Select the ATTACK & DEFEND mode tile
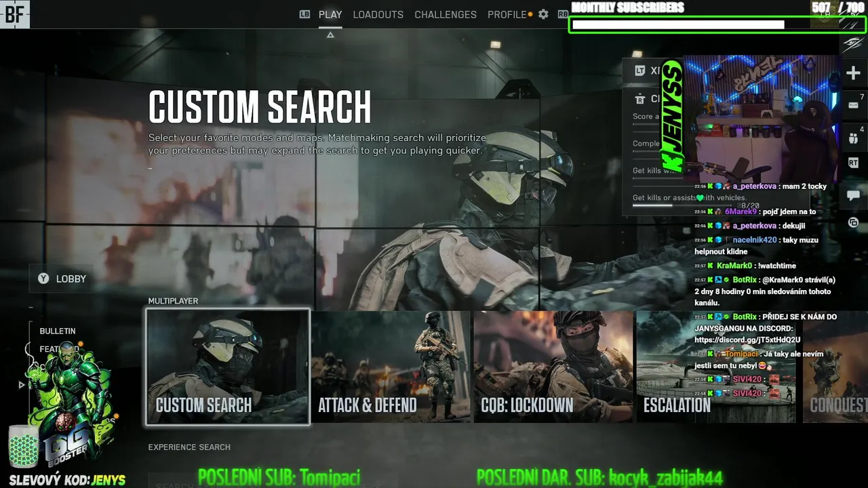The height and width of the screenshot is (488, 868). click(x=391, y=367)
